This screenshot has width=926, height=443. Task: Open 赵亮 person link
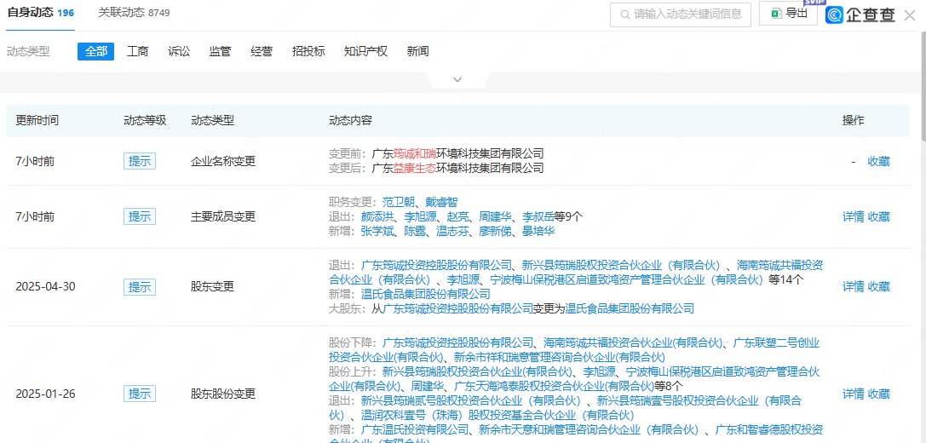457,216
